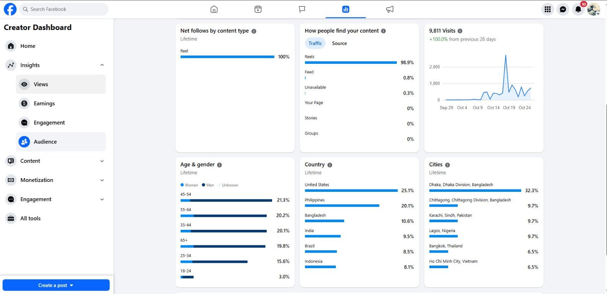Open the Messenger icon

click(563, 9)
